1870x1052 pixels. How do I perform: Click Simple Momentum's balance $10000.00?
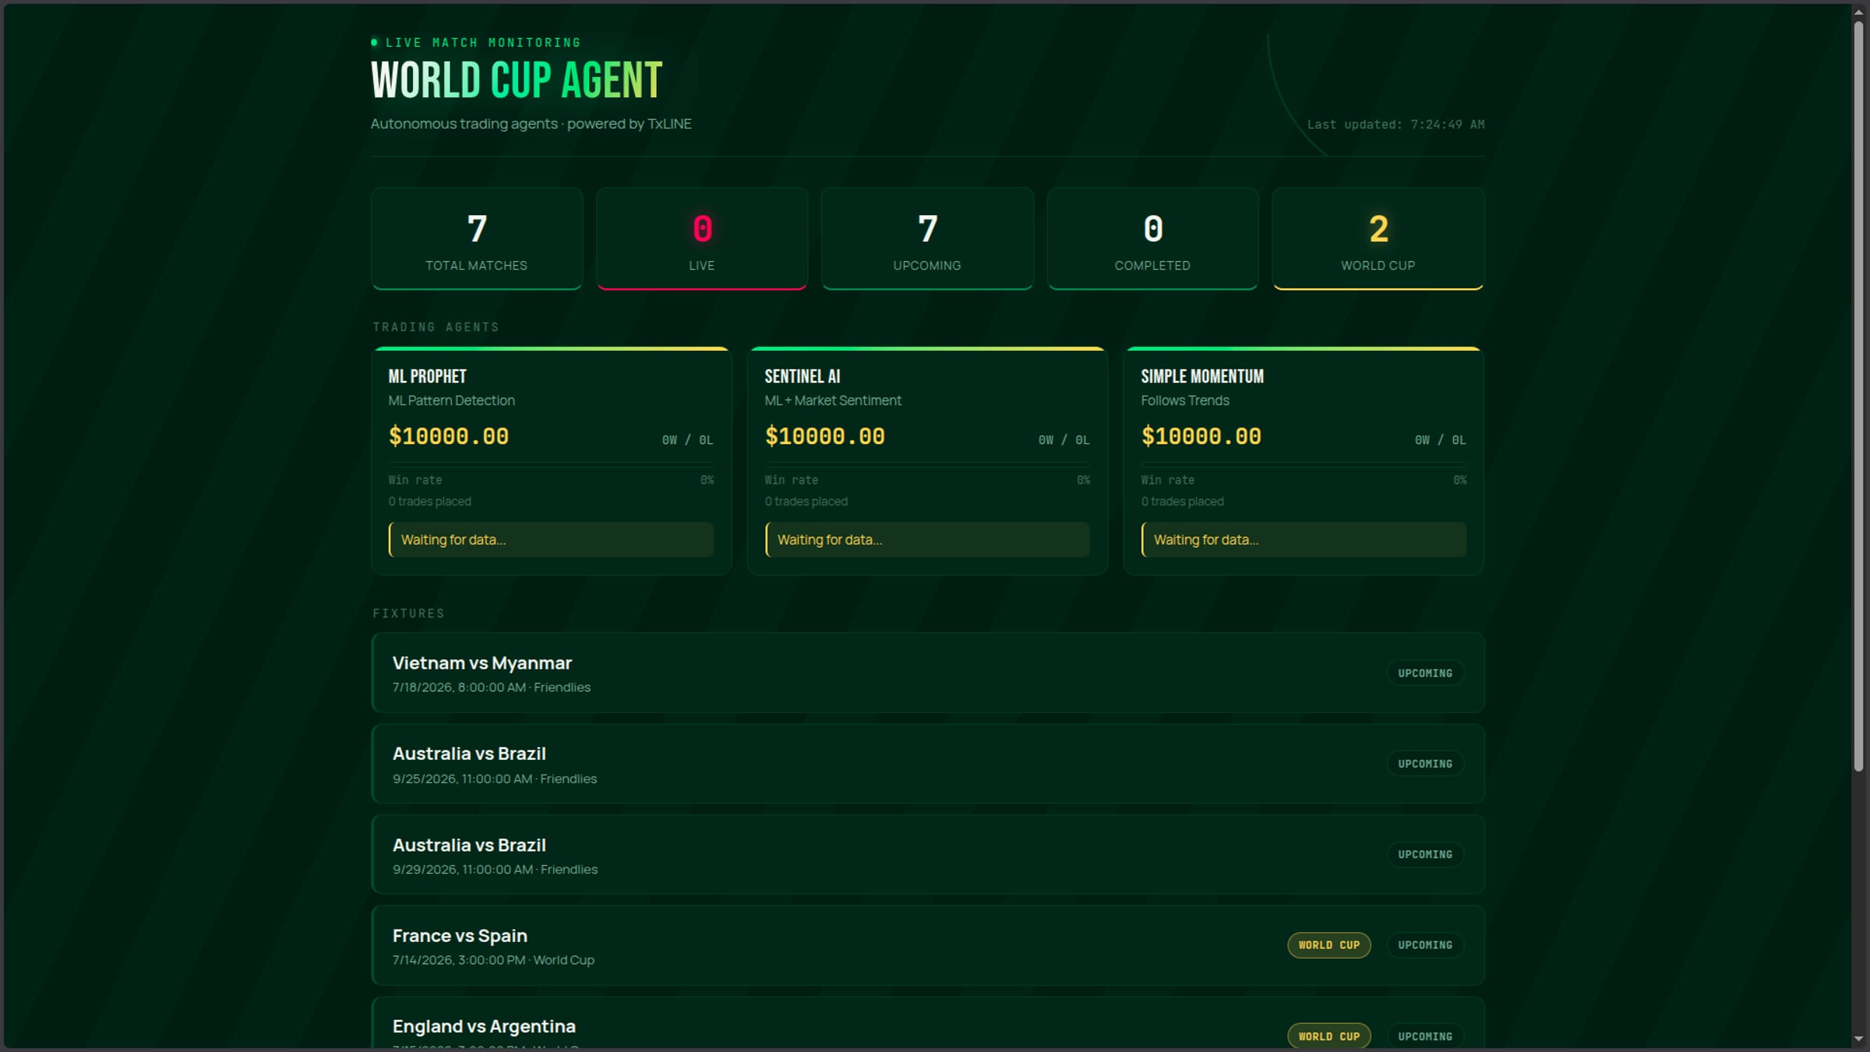click(x=1201, y=436)
